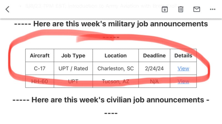Tap the 2/24/24 deadline cell
222x124 pixels.
pos(154,68)
